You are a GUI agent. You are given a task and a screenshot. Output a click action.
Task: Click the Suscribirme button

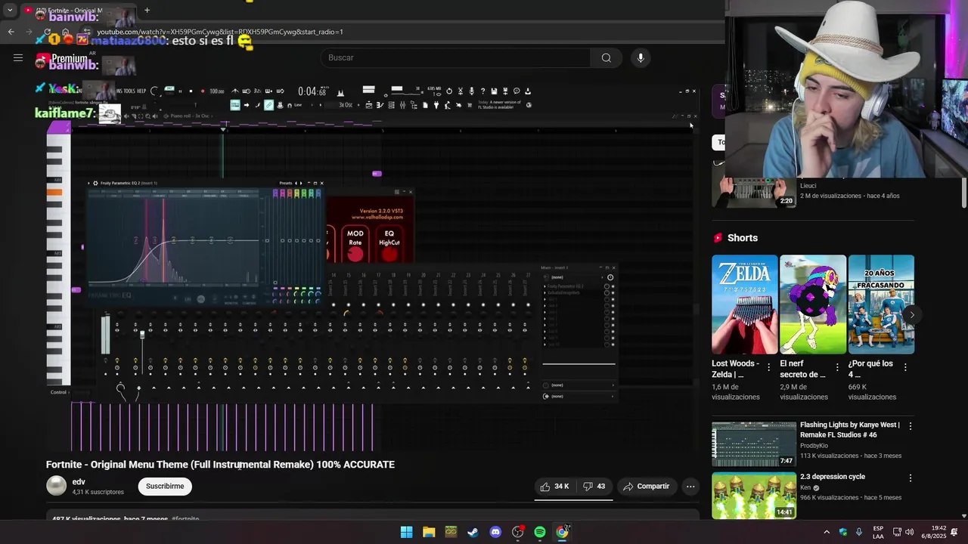pos(165,486)
